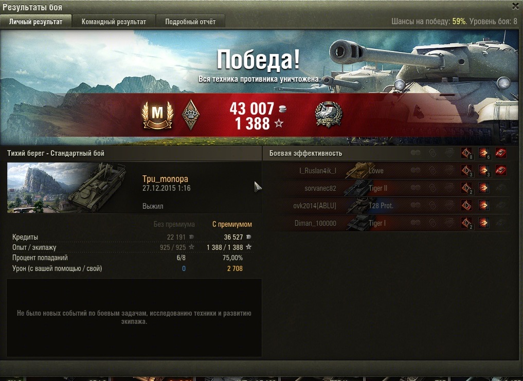Open the Командный результат tab
The image size is (523, 381).
(x=114, y=22)
